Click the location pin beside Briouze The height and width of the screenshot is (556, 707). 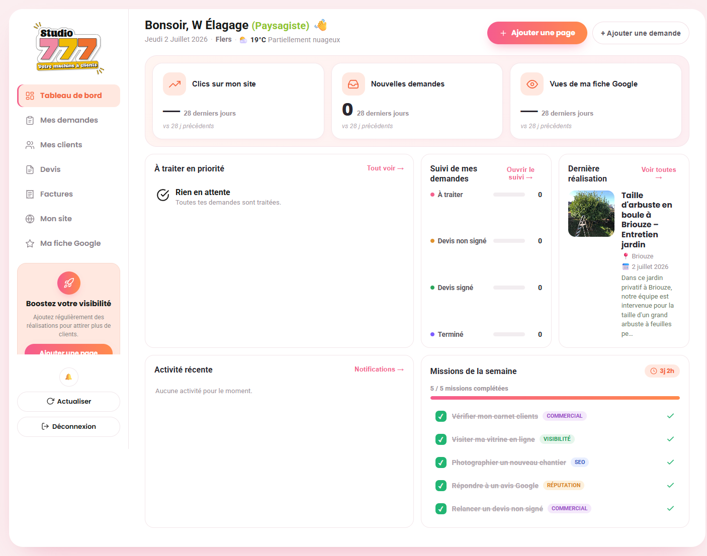click(626, 256)
